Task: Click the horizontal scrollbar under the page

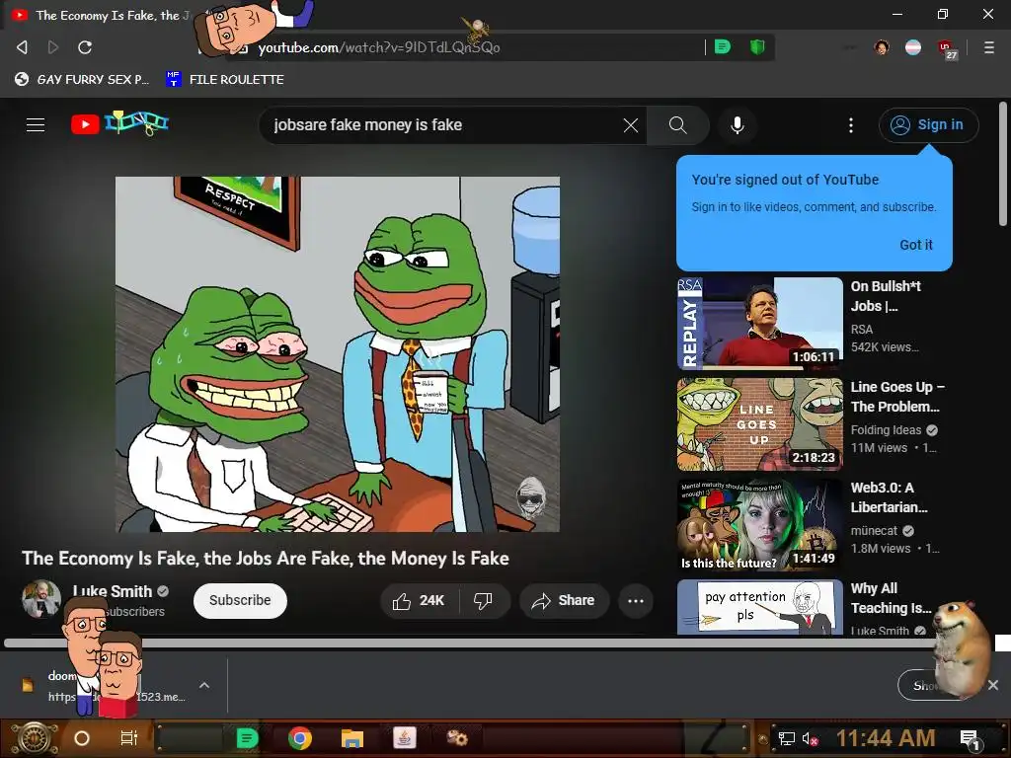Action: (469, 643)
